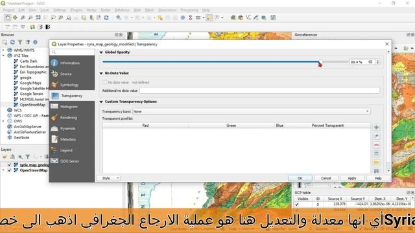Toggle visibility of OpenStreetMap layer
Viewport: 415px width, 233px height.
10,170
